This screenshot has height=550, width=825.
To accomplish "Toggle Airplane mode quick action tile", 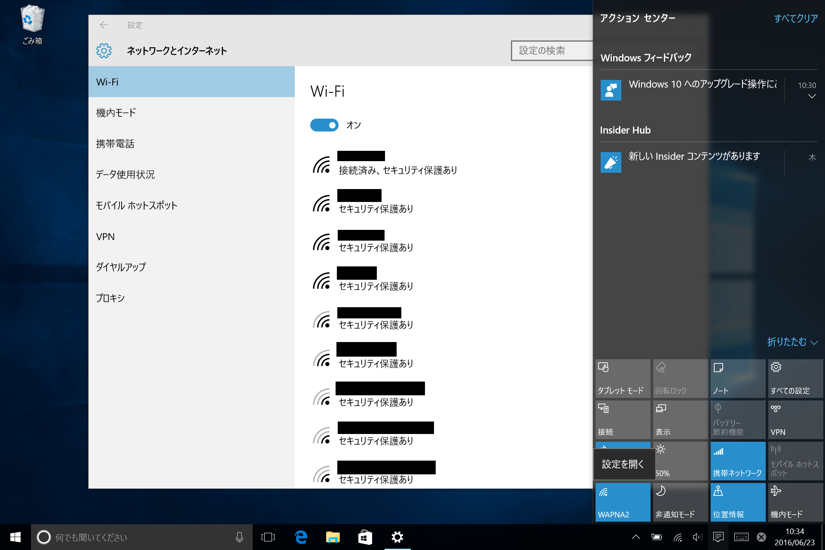I will [795, 502].
